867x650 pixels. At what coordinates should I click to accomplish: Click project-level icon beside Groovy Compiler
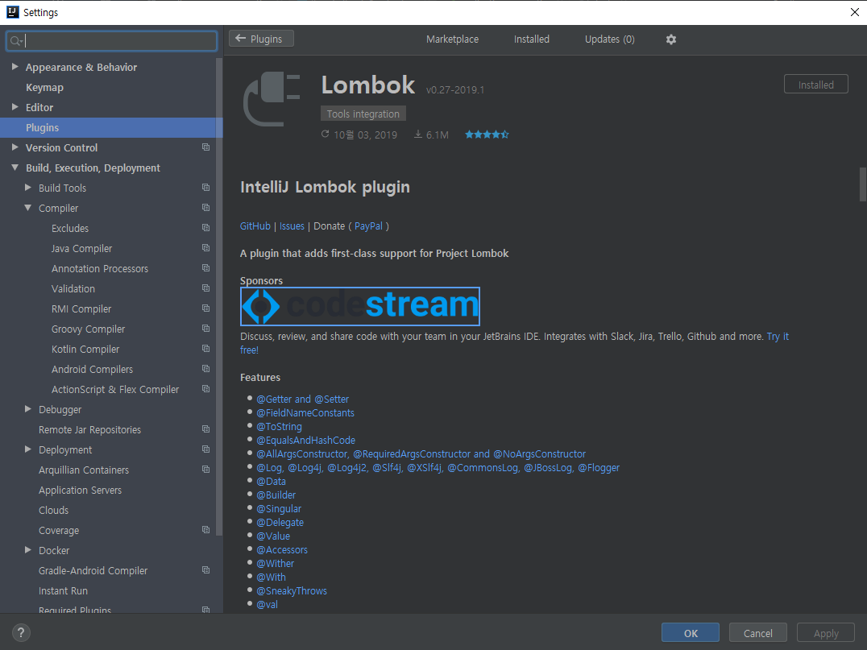205,329
